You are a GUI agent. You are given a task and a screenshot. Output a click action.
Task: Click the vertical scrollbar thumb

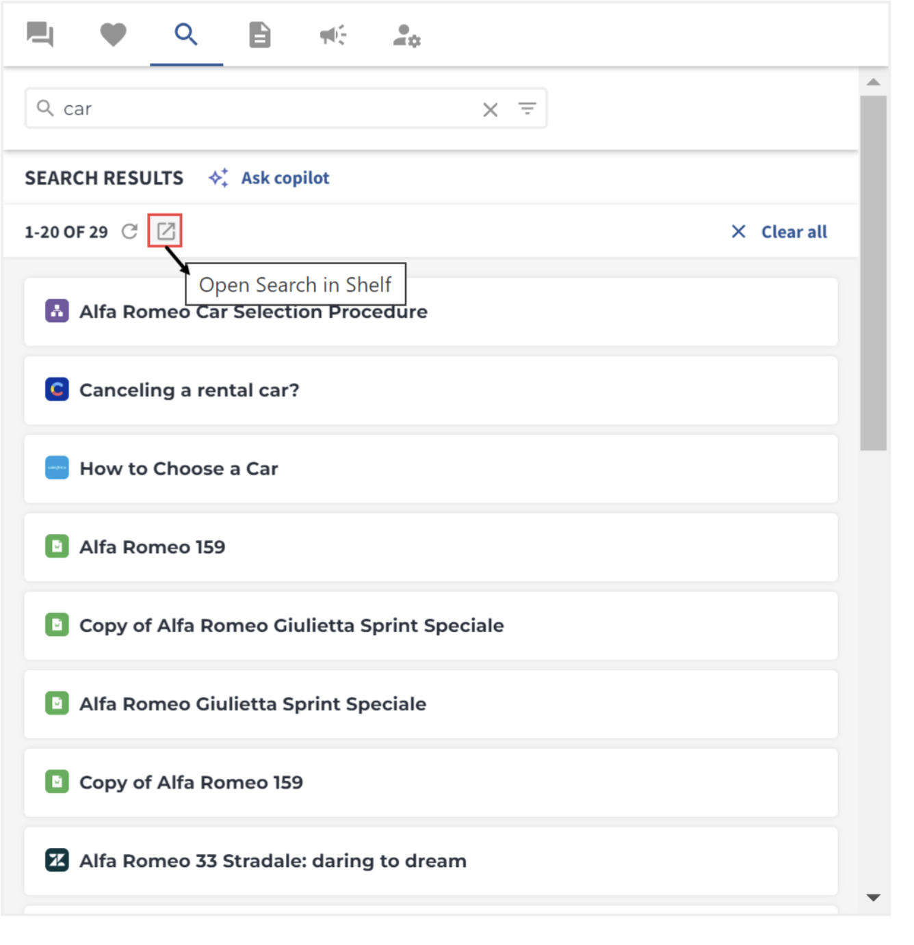tap(873, 273)
